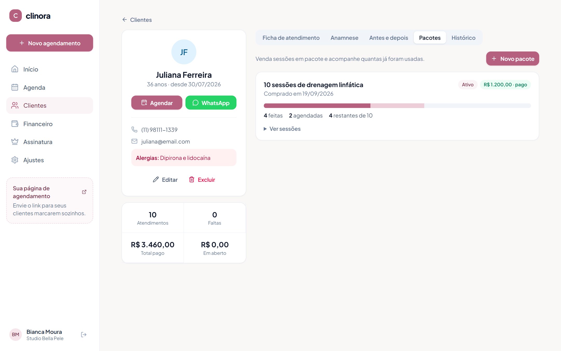Click the Novo agendamento button
The image size is (561, 351).
[50, 43]
